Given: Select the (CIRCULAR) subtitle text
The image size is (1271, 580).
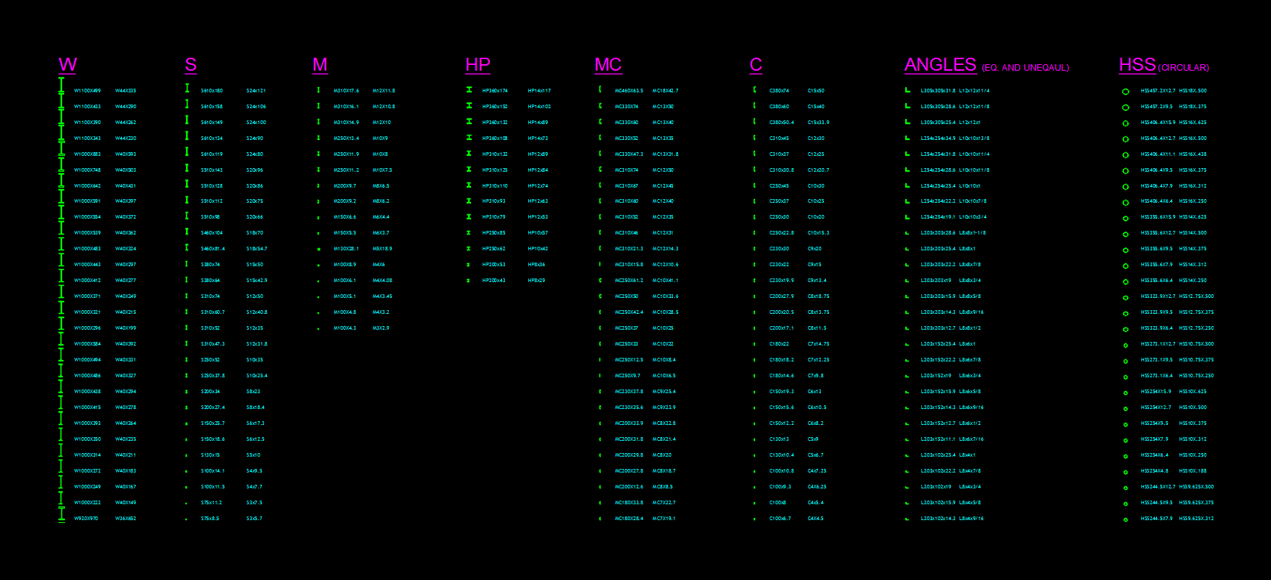Looking at the screenshot, I should pyautogui.click(x=1184, y=68).
